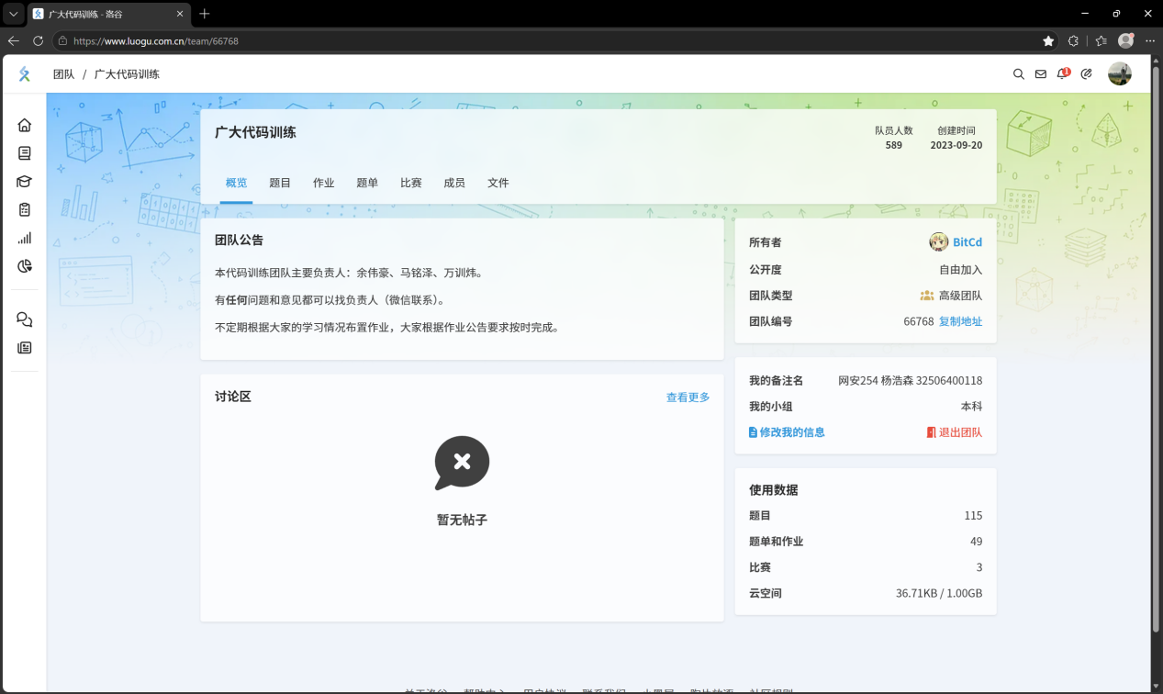This screenshot has height=694, width=1163.
Task: Open the BitCd owner profile link
Action: 967,242
